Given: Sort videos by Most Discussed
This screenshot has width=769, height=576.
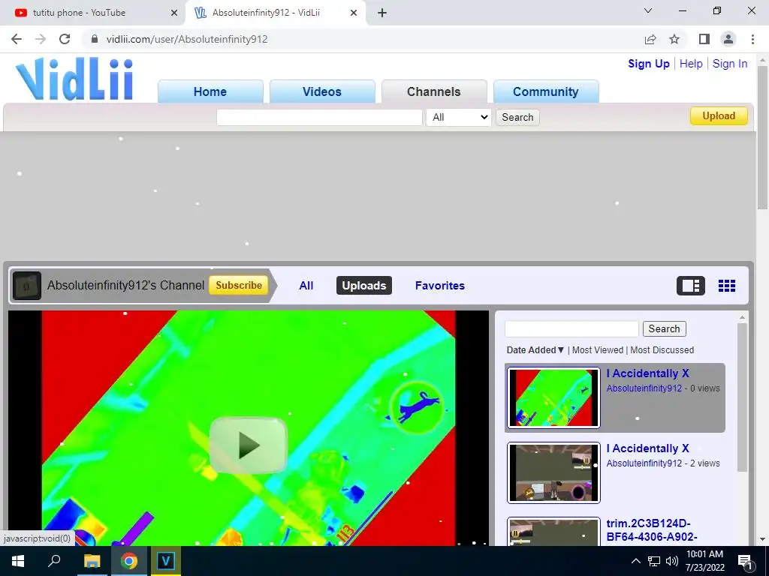Looking at the screenshot, I should (x=662, y=350).
